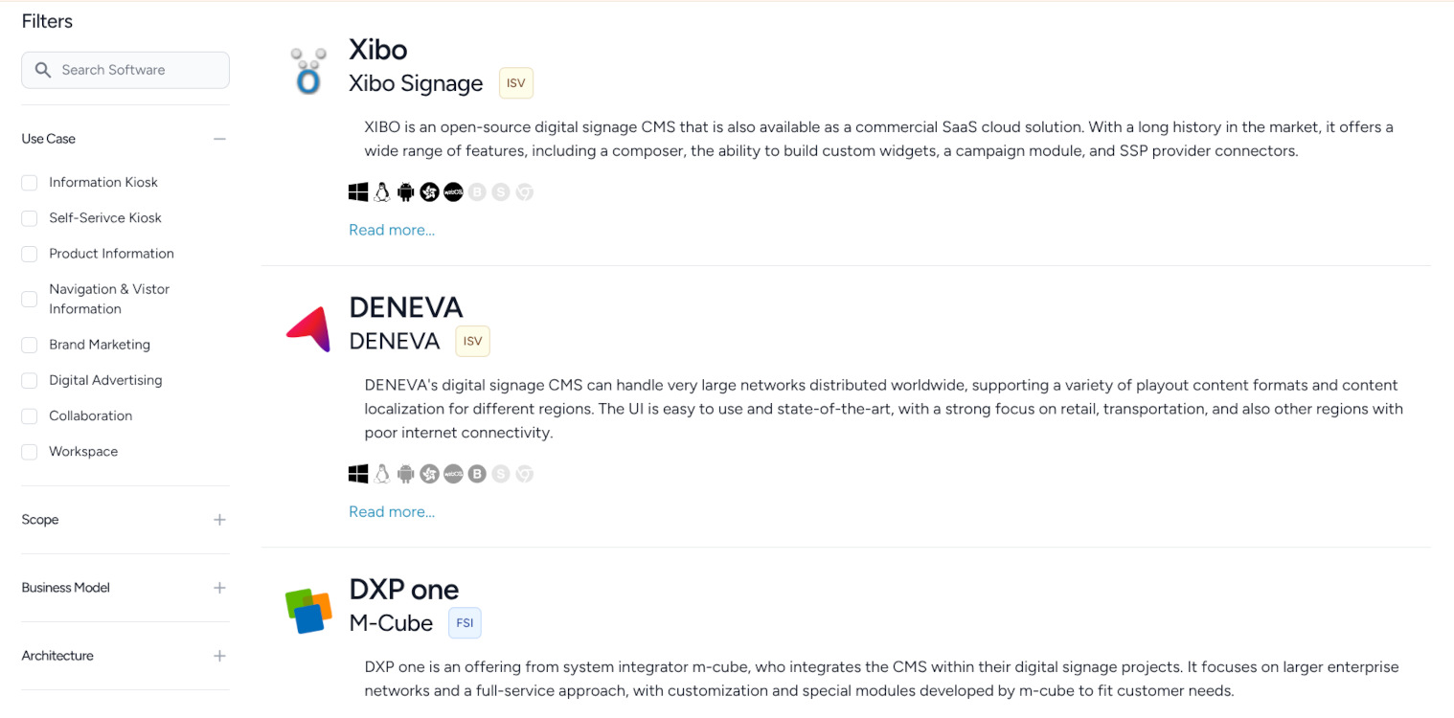The image size is (1454, 718).
Task: Expand the Business Model section
Action: coord(219,588)
